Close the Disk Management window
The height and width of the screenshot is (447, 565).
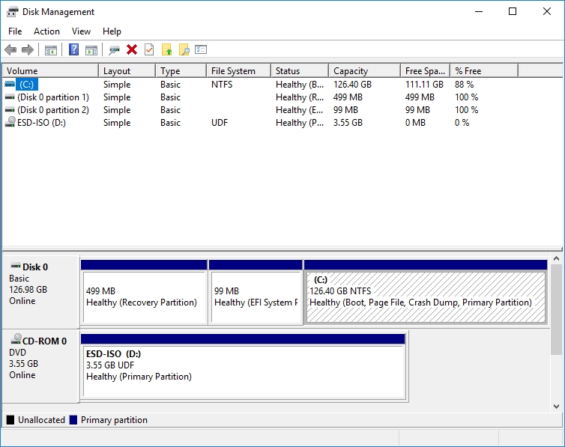point(546,11)
